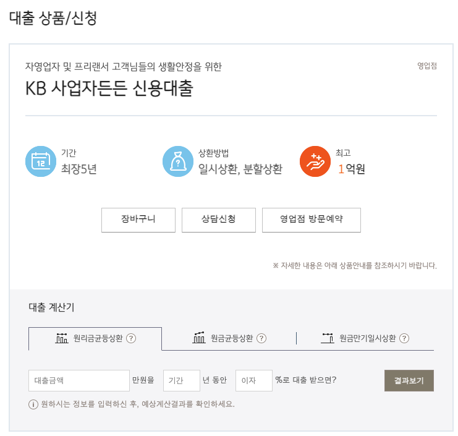Click the info icon before 원하시는 정보를 입력하신 후

click(x=33, y=404)
